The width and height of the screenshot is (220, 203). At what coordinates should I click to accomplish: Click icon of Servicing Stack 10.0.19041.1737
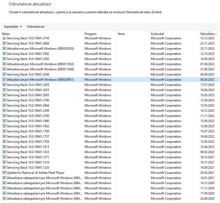4,137
